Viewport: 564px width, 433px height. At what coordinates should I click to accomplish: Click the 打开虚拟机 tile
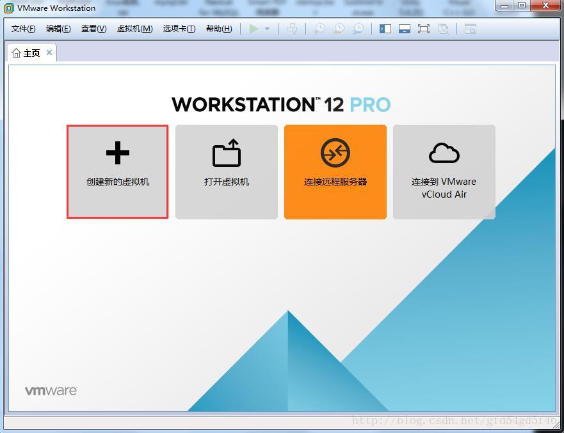pos(227,172)
